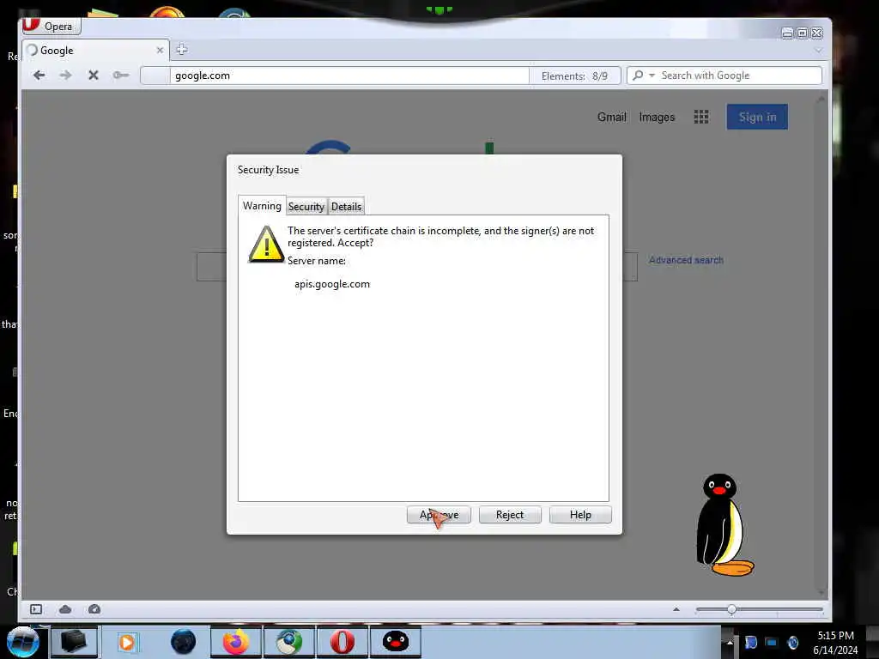Switch to the Warning tab
The width and height of the screenshot is (879, 659).
(x=262, y=206)
